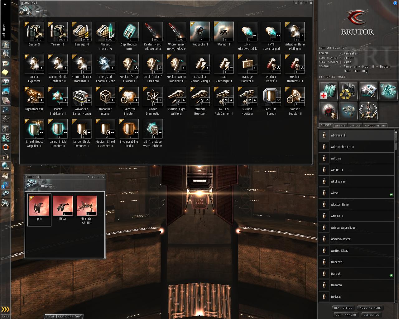Select the Damage Control II module

(248, 69)
